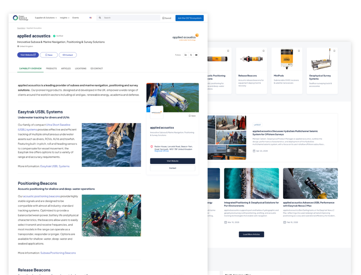Click the dark Visit Website button in the sidebar
Image resolution: width=361 pixels, height=275 pixels.
(173, 161)
